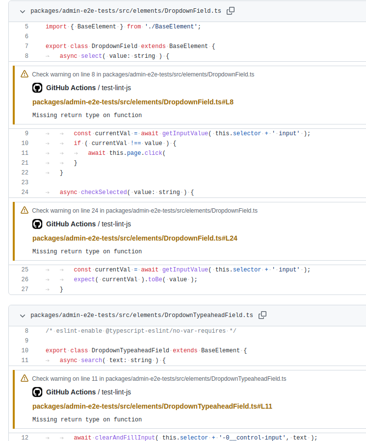Image resolution: width=366 pixels, height=441 pixels.
Task: Click the warning triangle on line 24 annotation
Action: 24,210
